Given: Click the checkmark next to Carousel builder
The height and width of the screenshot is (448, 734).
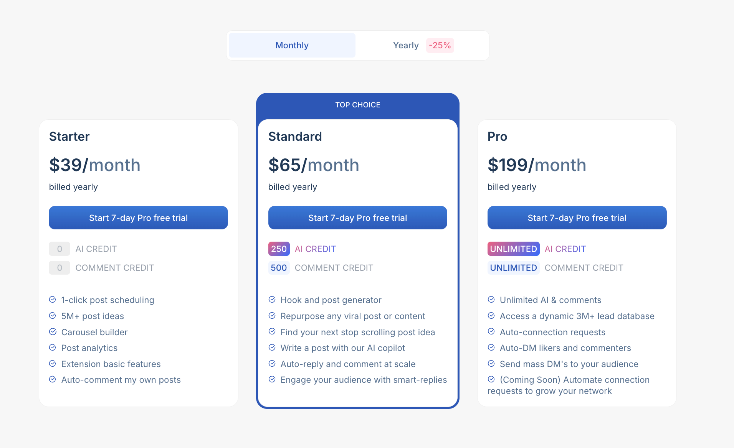Looking at the screenshot, I should [53, 332].
